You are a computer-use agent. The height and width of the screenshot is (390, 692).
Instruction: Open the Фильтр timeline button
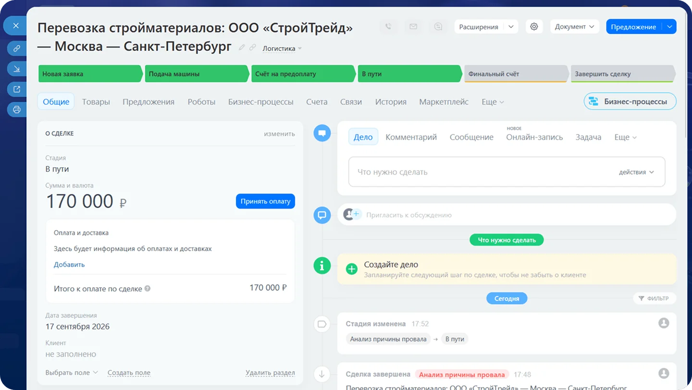(x=654, y=298)
